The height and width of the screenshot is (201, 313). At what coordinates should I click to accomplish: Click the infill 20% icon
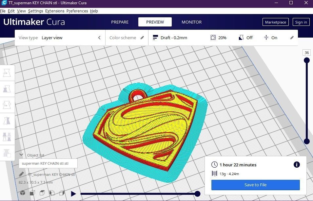(213, 37)
